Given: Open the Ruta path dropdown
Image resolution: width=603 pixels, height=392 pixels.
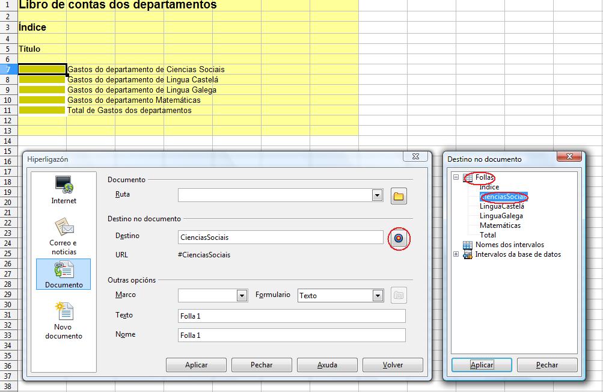Looking at the screenshot, I should pos(377,195).
